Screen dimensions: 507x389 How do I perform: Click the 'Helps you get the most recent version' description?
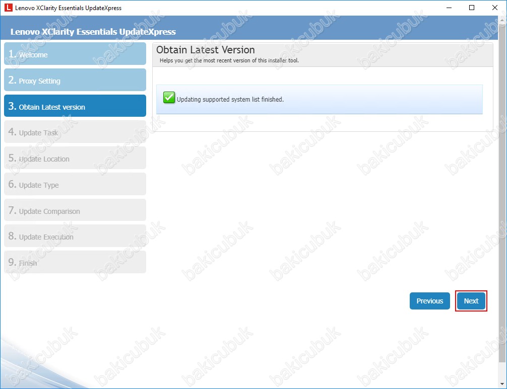pos(229,60)
